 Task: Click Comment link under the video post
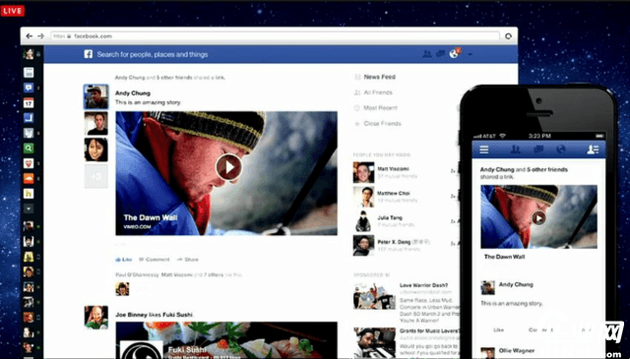click(155, 260)
